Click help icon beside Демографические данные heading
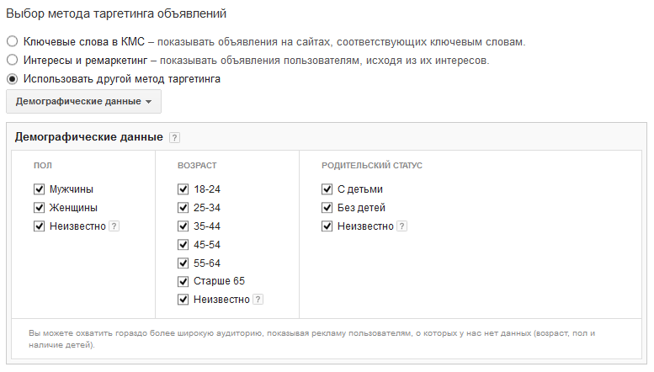Screen dimensions: 654x372 pos(174,138)
